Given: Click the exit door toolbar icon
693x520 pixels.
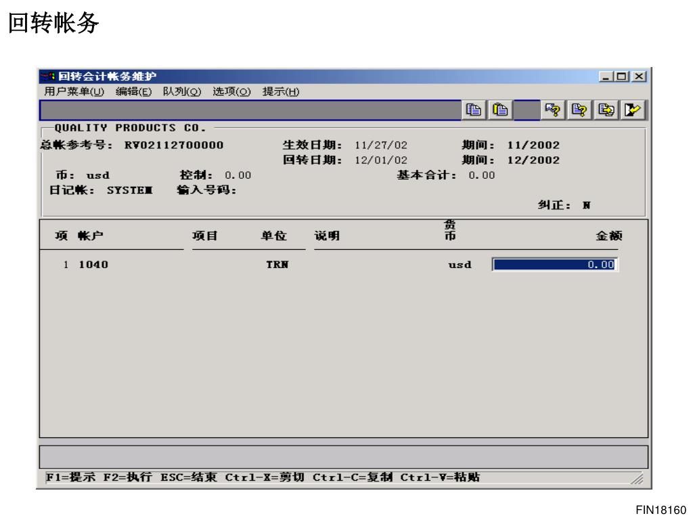Looking at the screenshot, I should [633, 110].
